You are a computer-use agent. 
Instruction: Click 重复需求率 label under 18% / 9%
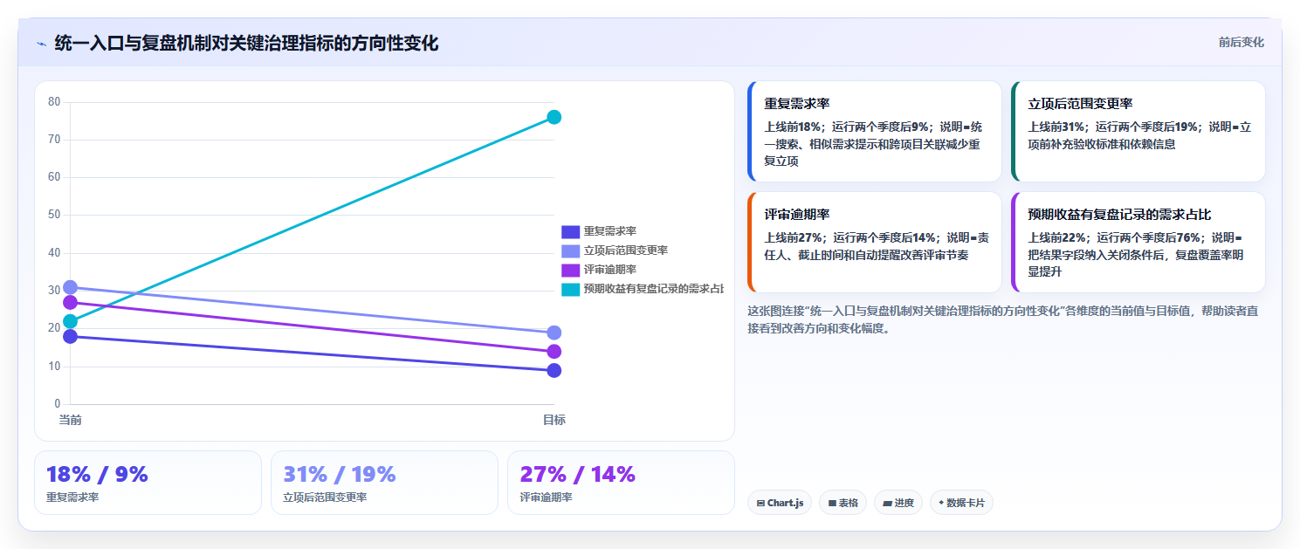coord(72,498)
